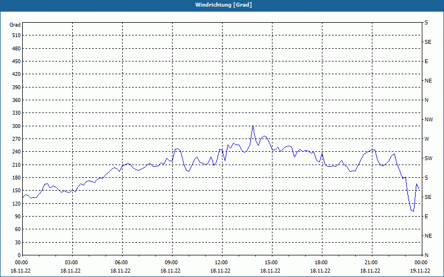Image resolution: width=444 pixels, height=277 pixels.
Task: Select the 15:00 tick label
Action: 271,263
